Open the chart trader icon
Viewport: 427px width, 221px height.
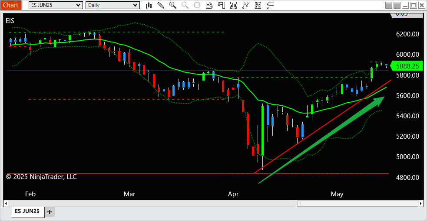click(222, 5)
